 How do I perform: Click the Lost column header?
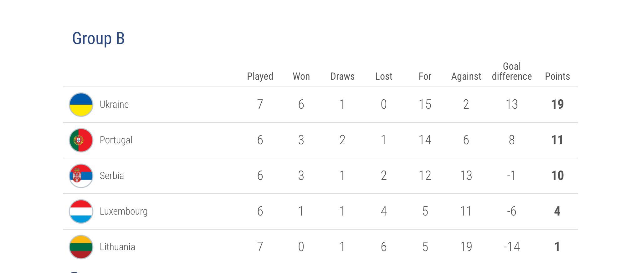click(384, 76)
